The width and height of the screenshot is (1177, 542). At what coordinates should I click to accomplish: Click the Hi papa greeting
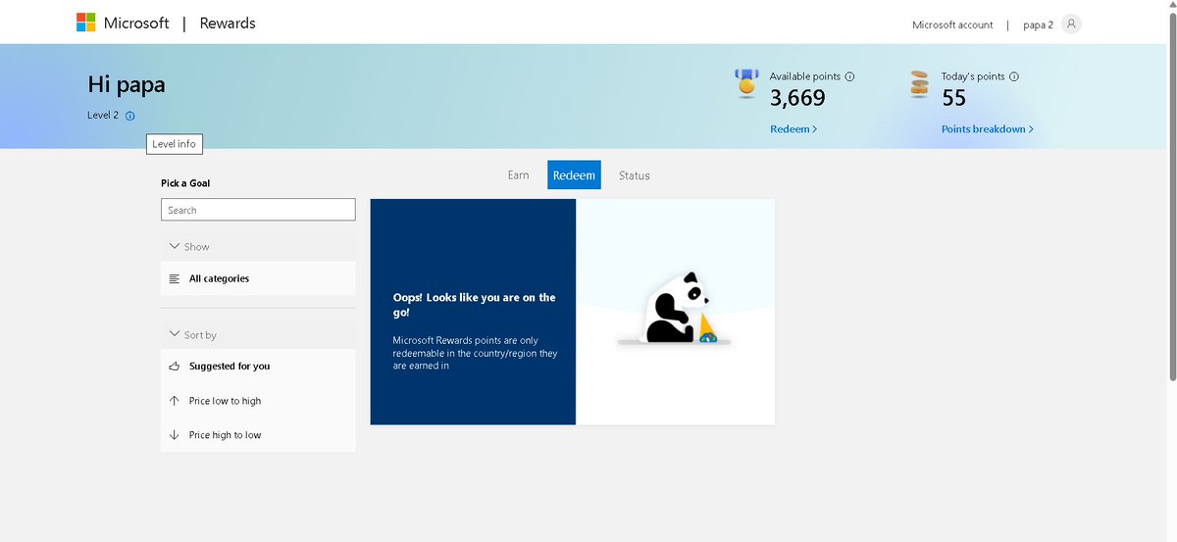(127, 84)
